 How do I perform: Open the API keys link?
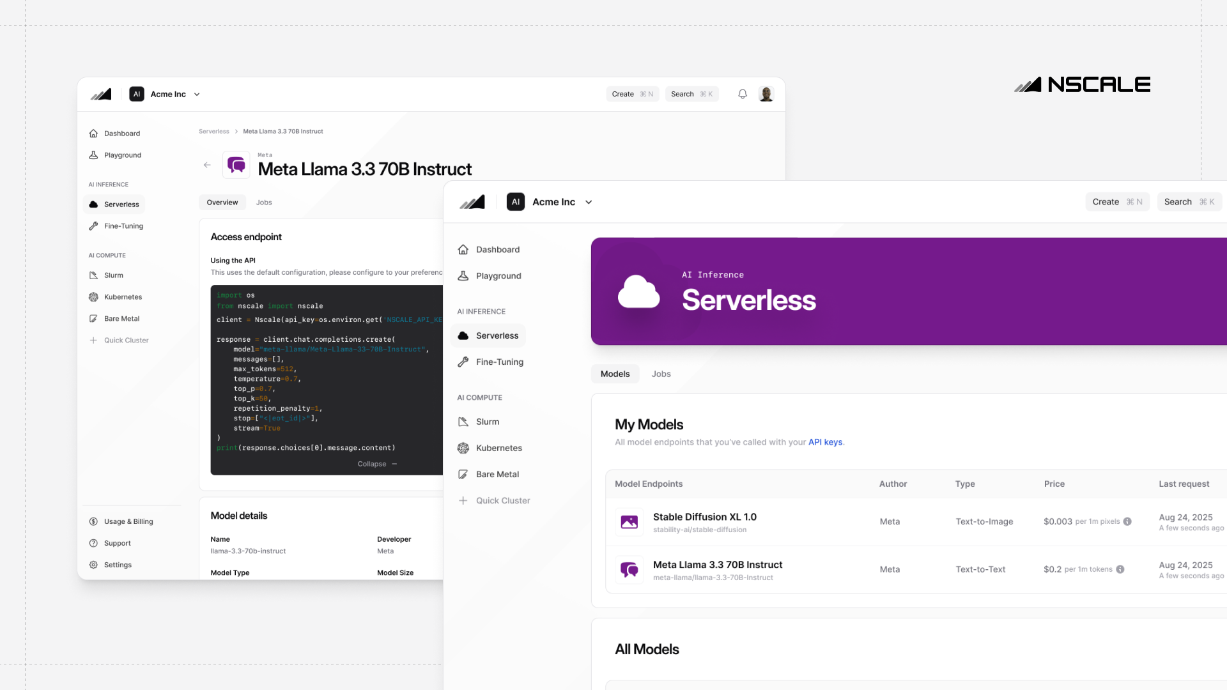825,442
